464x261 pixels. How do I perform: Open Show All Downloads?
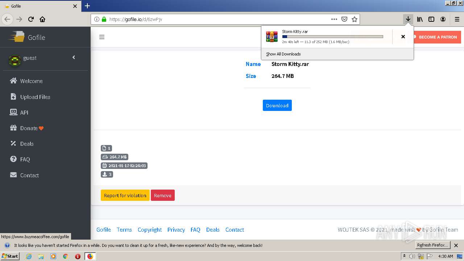click(283, 54)
